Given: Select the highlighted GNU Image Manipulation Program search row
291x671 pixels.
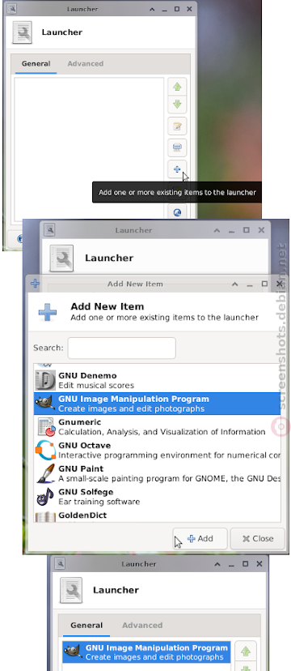Looking at the screenshot, I should 157,404.
